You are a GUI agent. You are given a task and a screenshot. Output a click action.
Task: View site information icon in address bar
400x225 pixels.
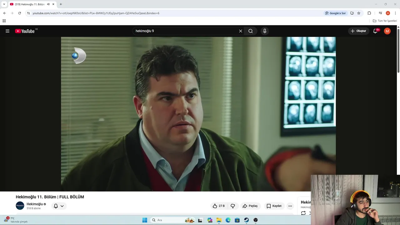point(28,13)
